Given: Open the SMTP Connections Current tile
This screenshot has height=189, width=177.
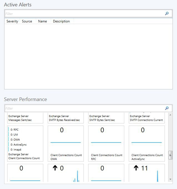Looking at the screenshot, I should [x=147, y=118].
